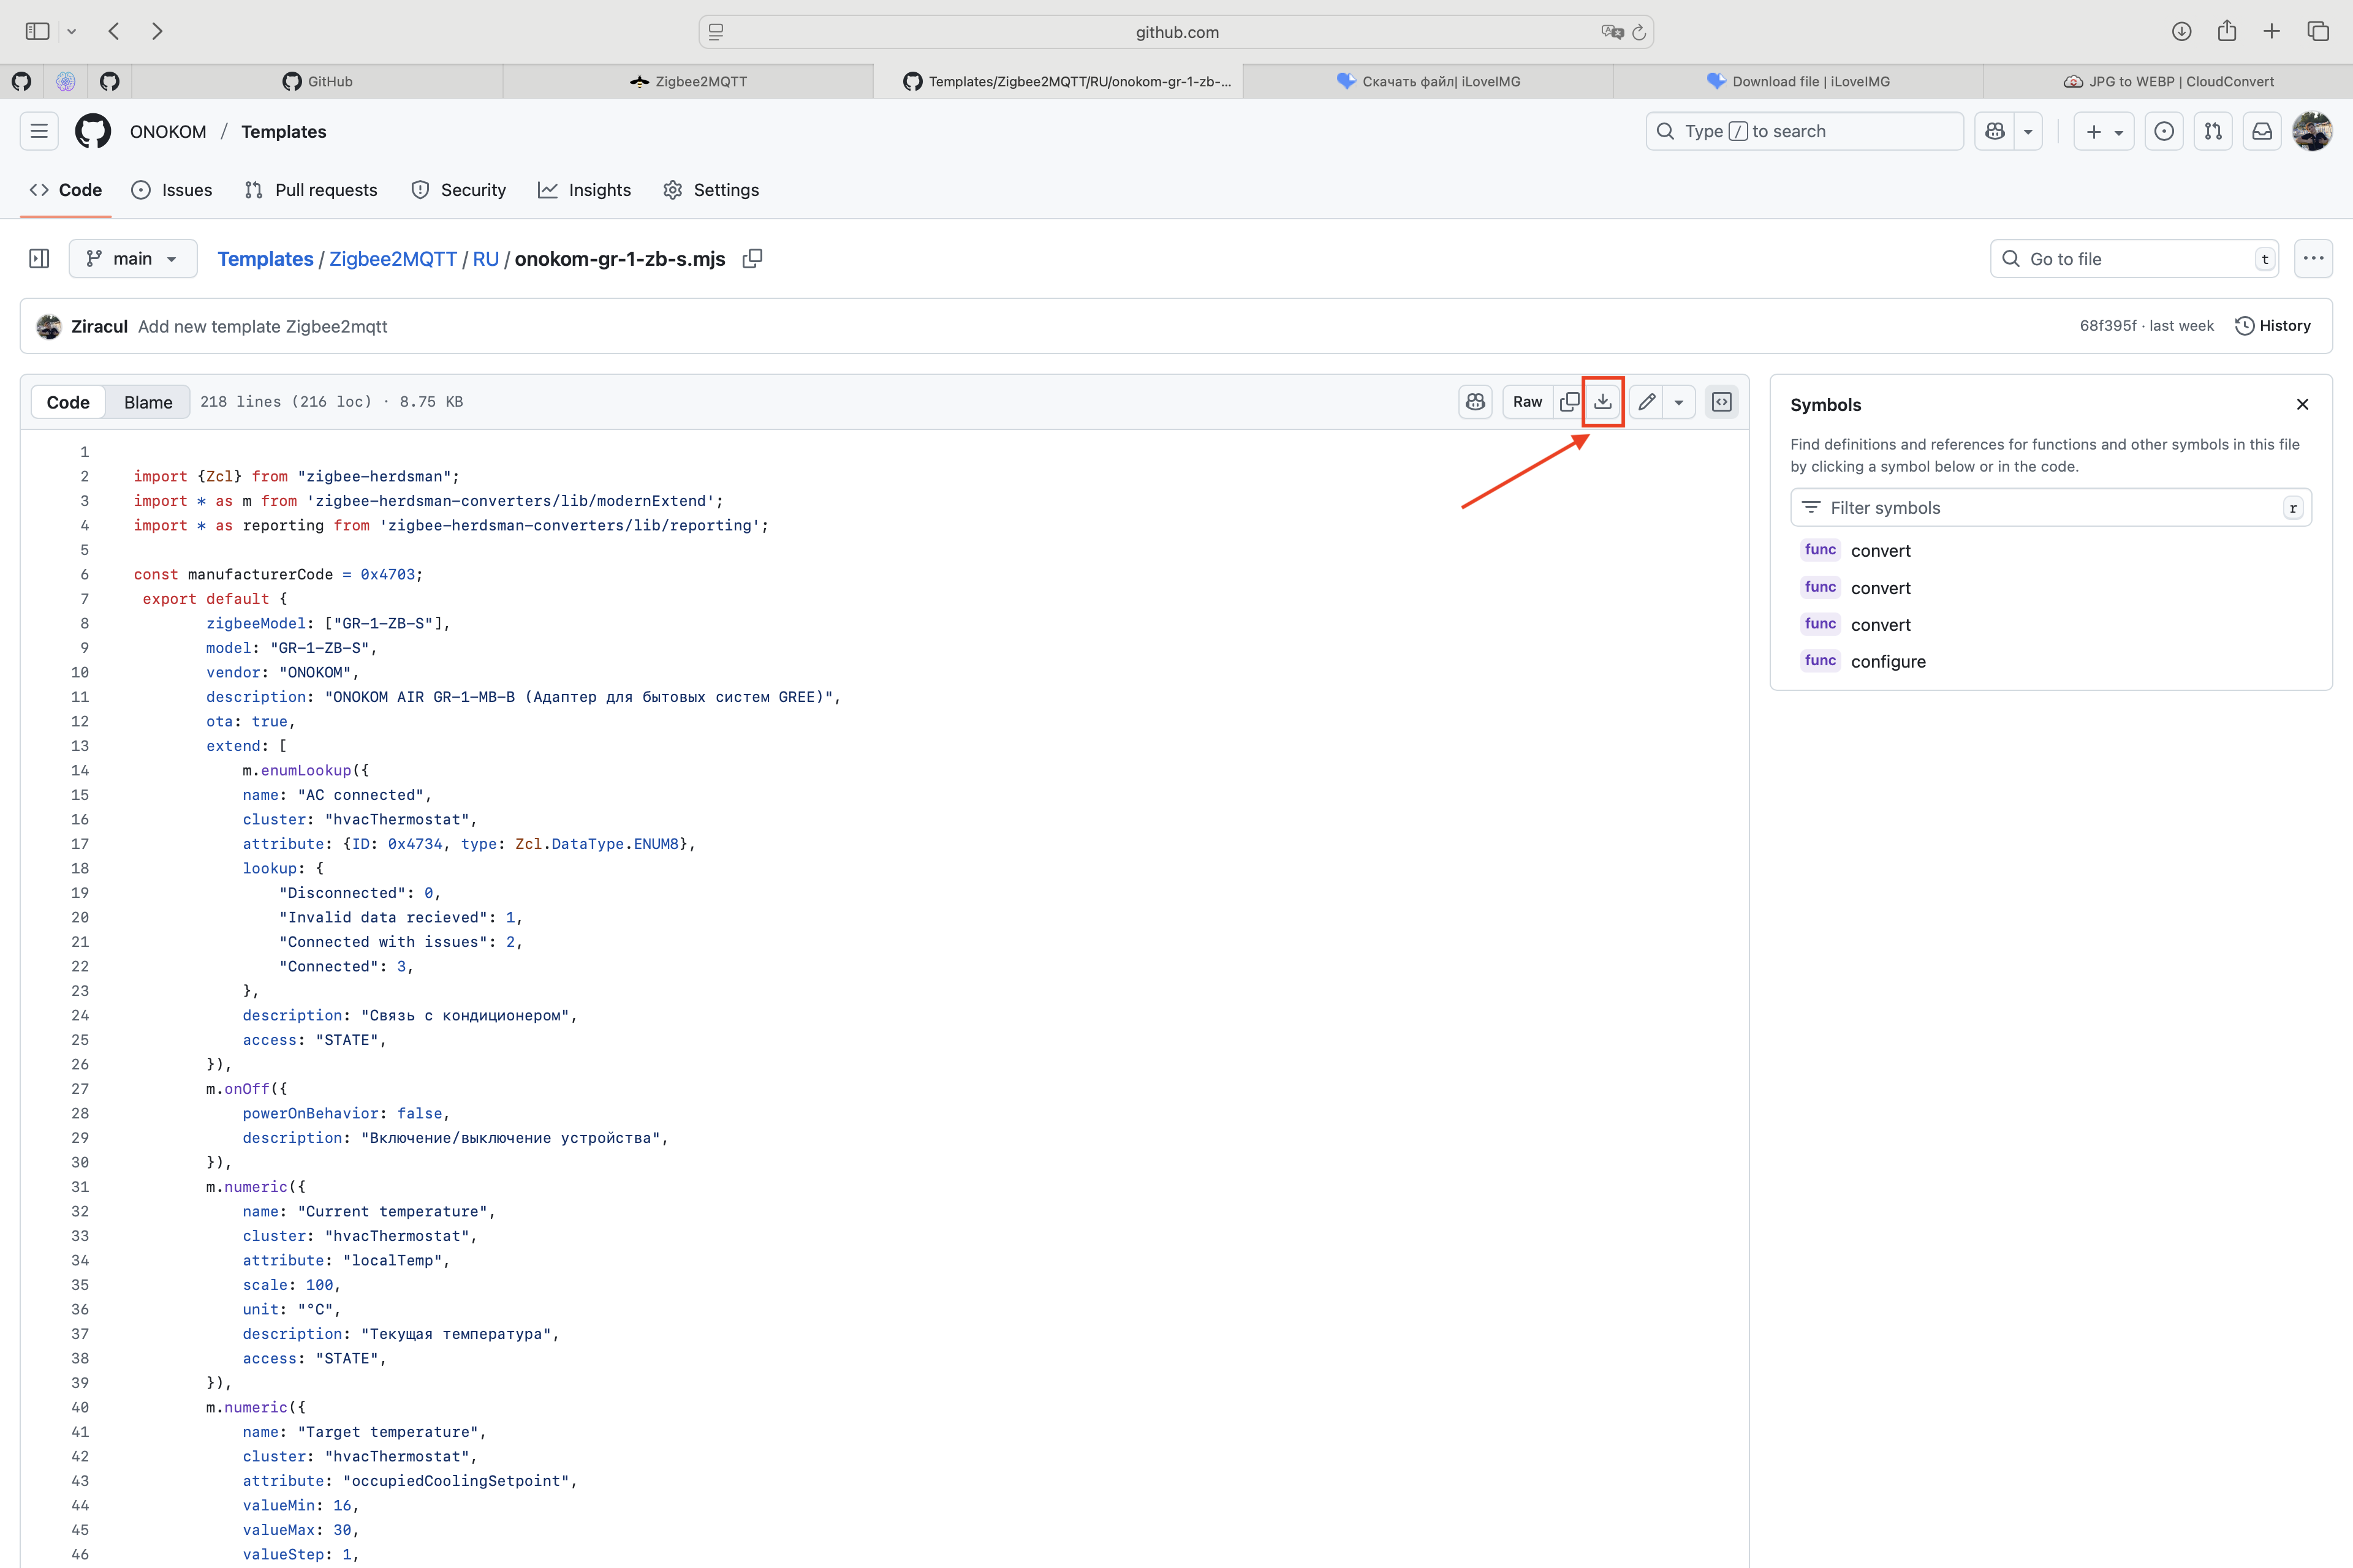Expand edit options dropdown arrow

click(x=1679, y=402)
